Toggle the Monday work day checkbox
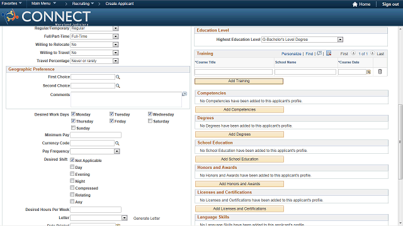Viewport: 403px width, 226px height. [73, 114]
